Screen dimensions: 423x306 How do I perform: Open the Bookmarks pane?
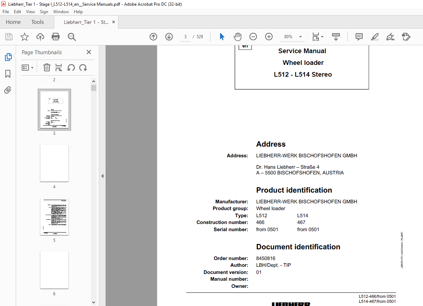[x=8, y=74]
